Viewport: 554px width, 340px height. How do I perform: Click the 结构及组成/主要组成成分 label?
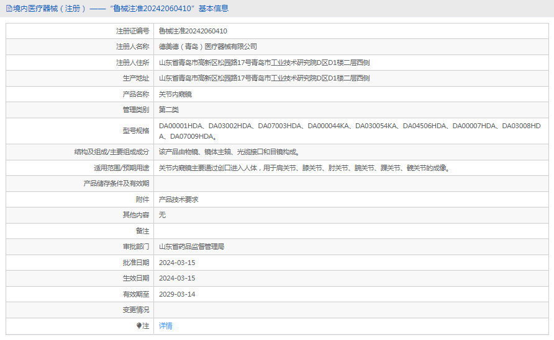112,152
